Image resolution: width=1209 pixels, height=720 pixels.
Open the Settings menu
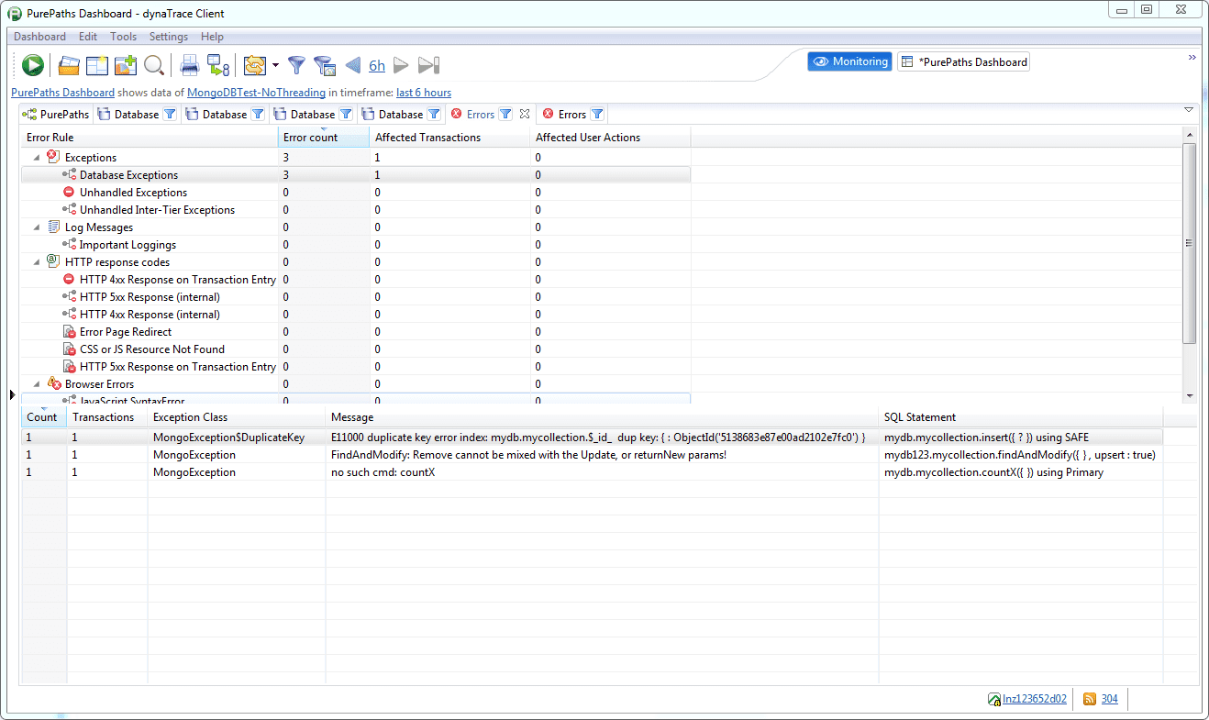point(169,37)
